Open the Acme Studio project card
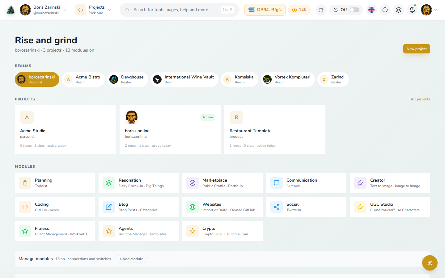 [x=65, y=130]
